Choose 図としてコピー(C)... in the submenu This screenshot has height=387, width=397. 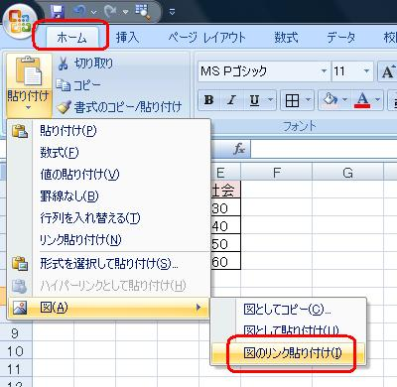point(289,310)
